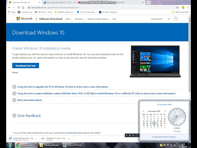This screenshot has width=197, height=148.
Task: Open the Chrome three-dot menu
Action: (188, 7)
